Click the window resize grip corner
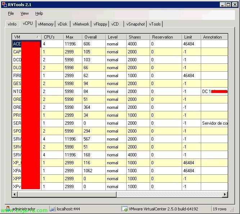This screenshot has height=214, width=240. click(232, 210)
